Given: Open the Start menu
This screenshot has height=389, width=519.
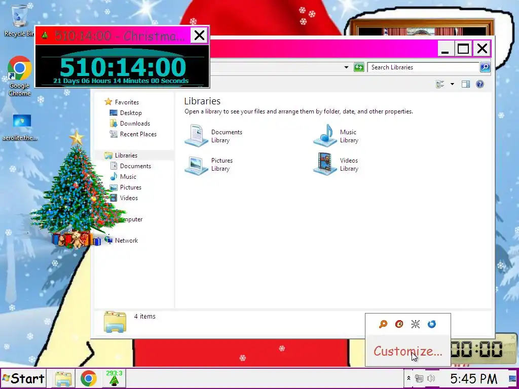Looking at the screenshot, I should pos(23,378).
